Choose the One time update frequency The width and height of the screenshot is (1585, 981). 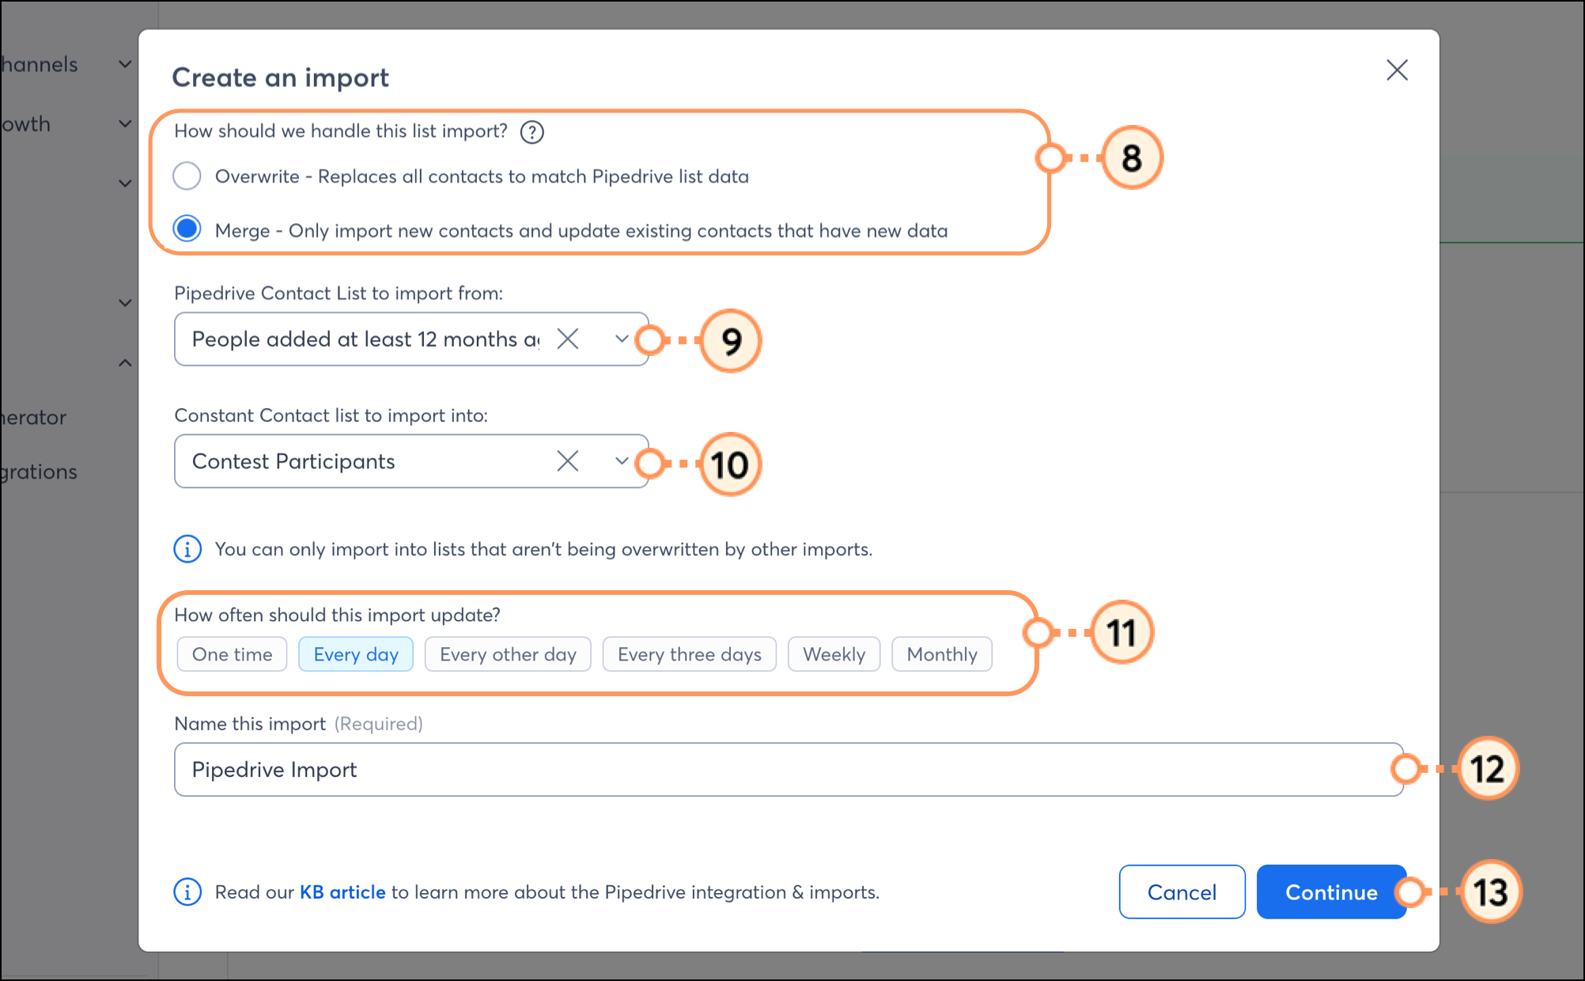click(232, 654)
